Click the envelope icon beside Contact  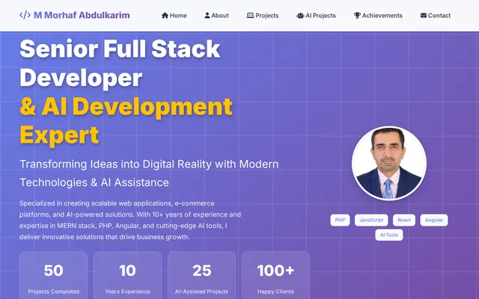[x=424, y=15]
